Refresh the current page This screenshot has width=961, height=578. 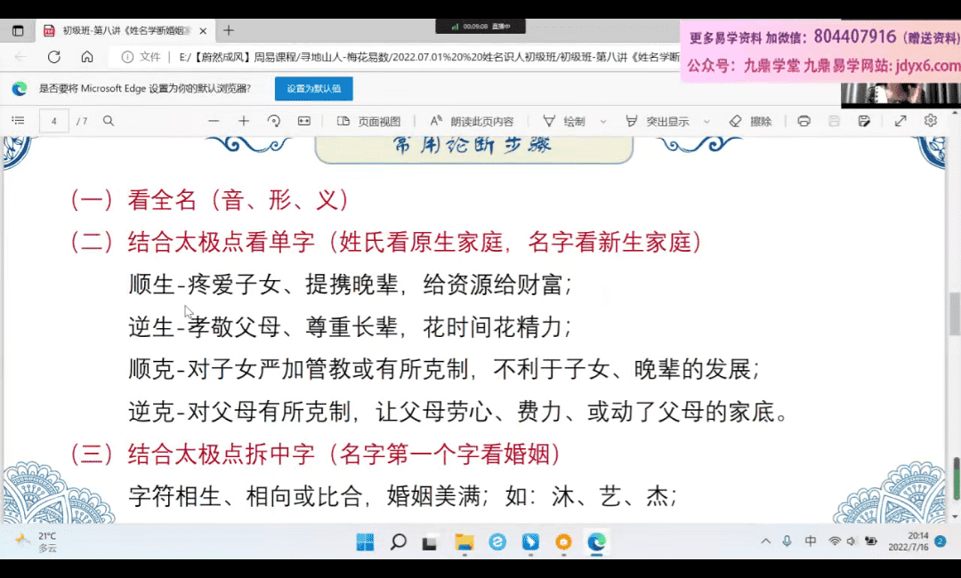pyautogui.click(x=53, y=57)
